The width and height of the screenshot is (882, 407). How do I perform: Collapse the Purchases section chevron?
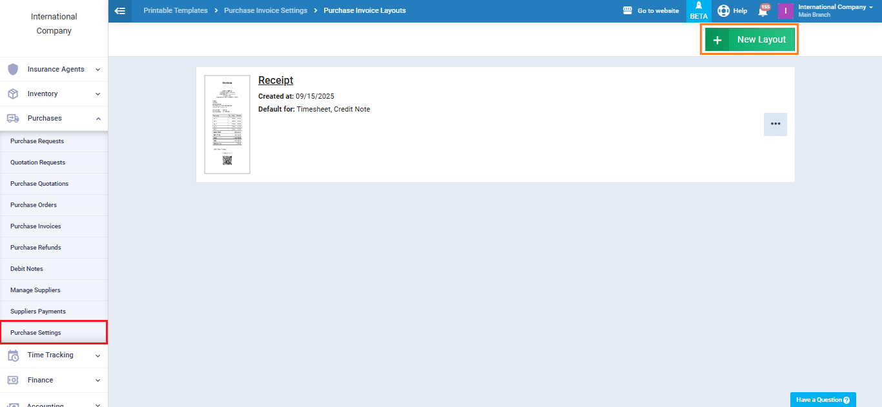click(97, 119)
